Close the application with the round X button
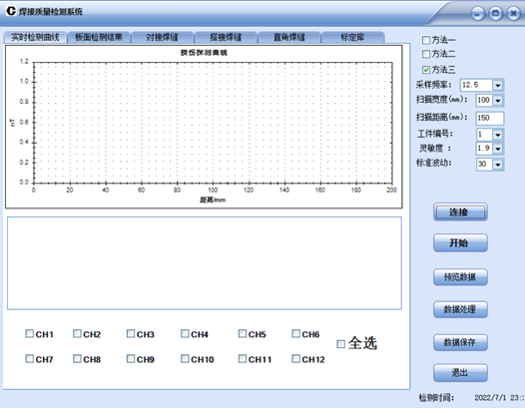Image resolution: width=525 pixels, height=408 pixels. [x=514, y=13]
